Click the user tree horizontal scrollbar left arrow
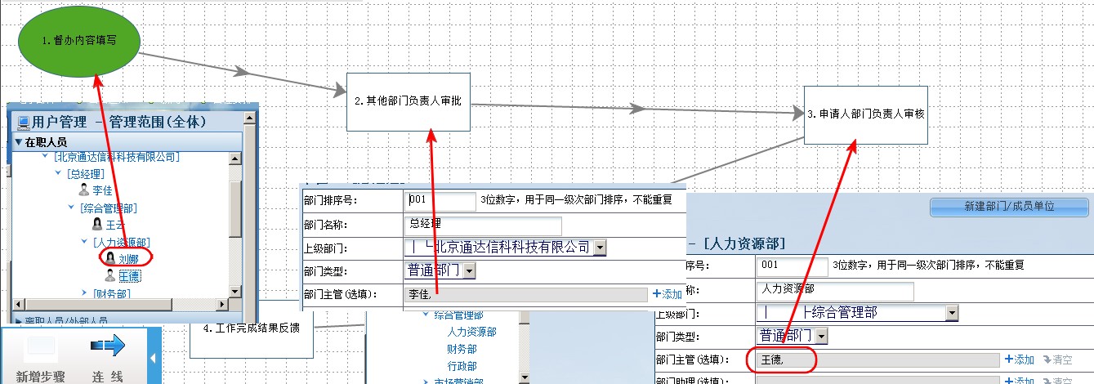Image resolution: width=1094 pixels, height=384 pixels. (18, 306)
